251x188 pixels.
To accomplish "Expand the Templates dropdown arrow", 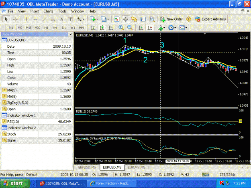I will click(x=186, y=28).
